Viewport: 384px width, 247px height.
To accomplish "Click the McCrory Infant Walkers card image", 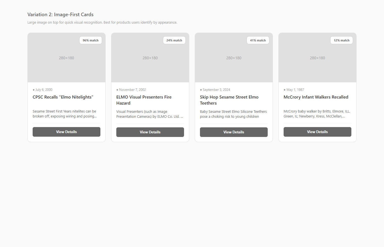I will point(317,58).
